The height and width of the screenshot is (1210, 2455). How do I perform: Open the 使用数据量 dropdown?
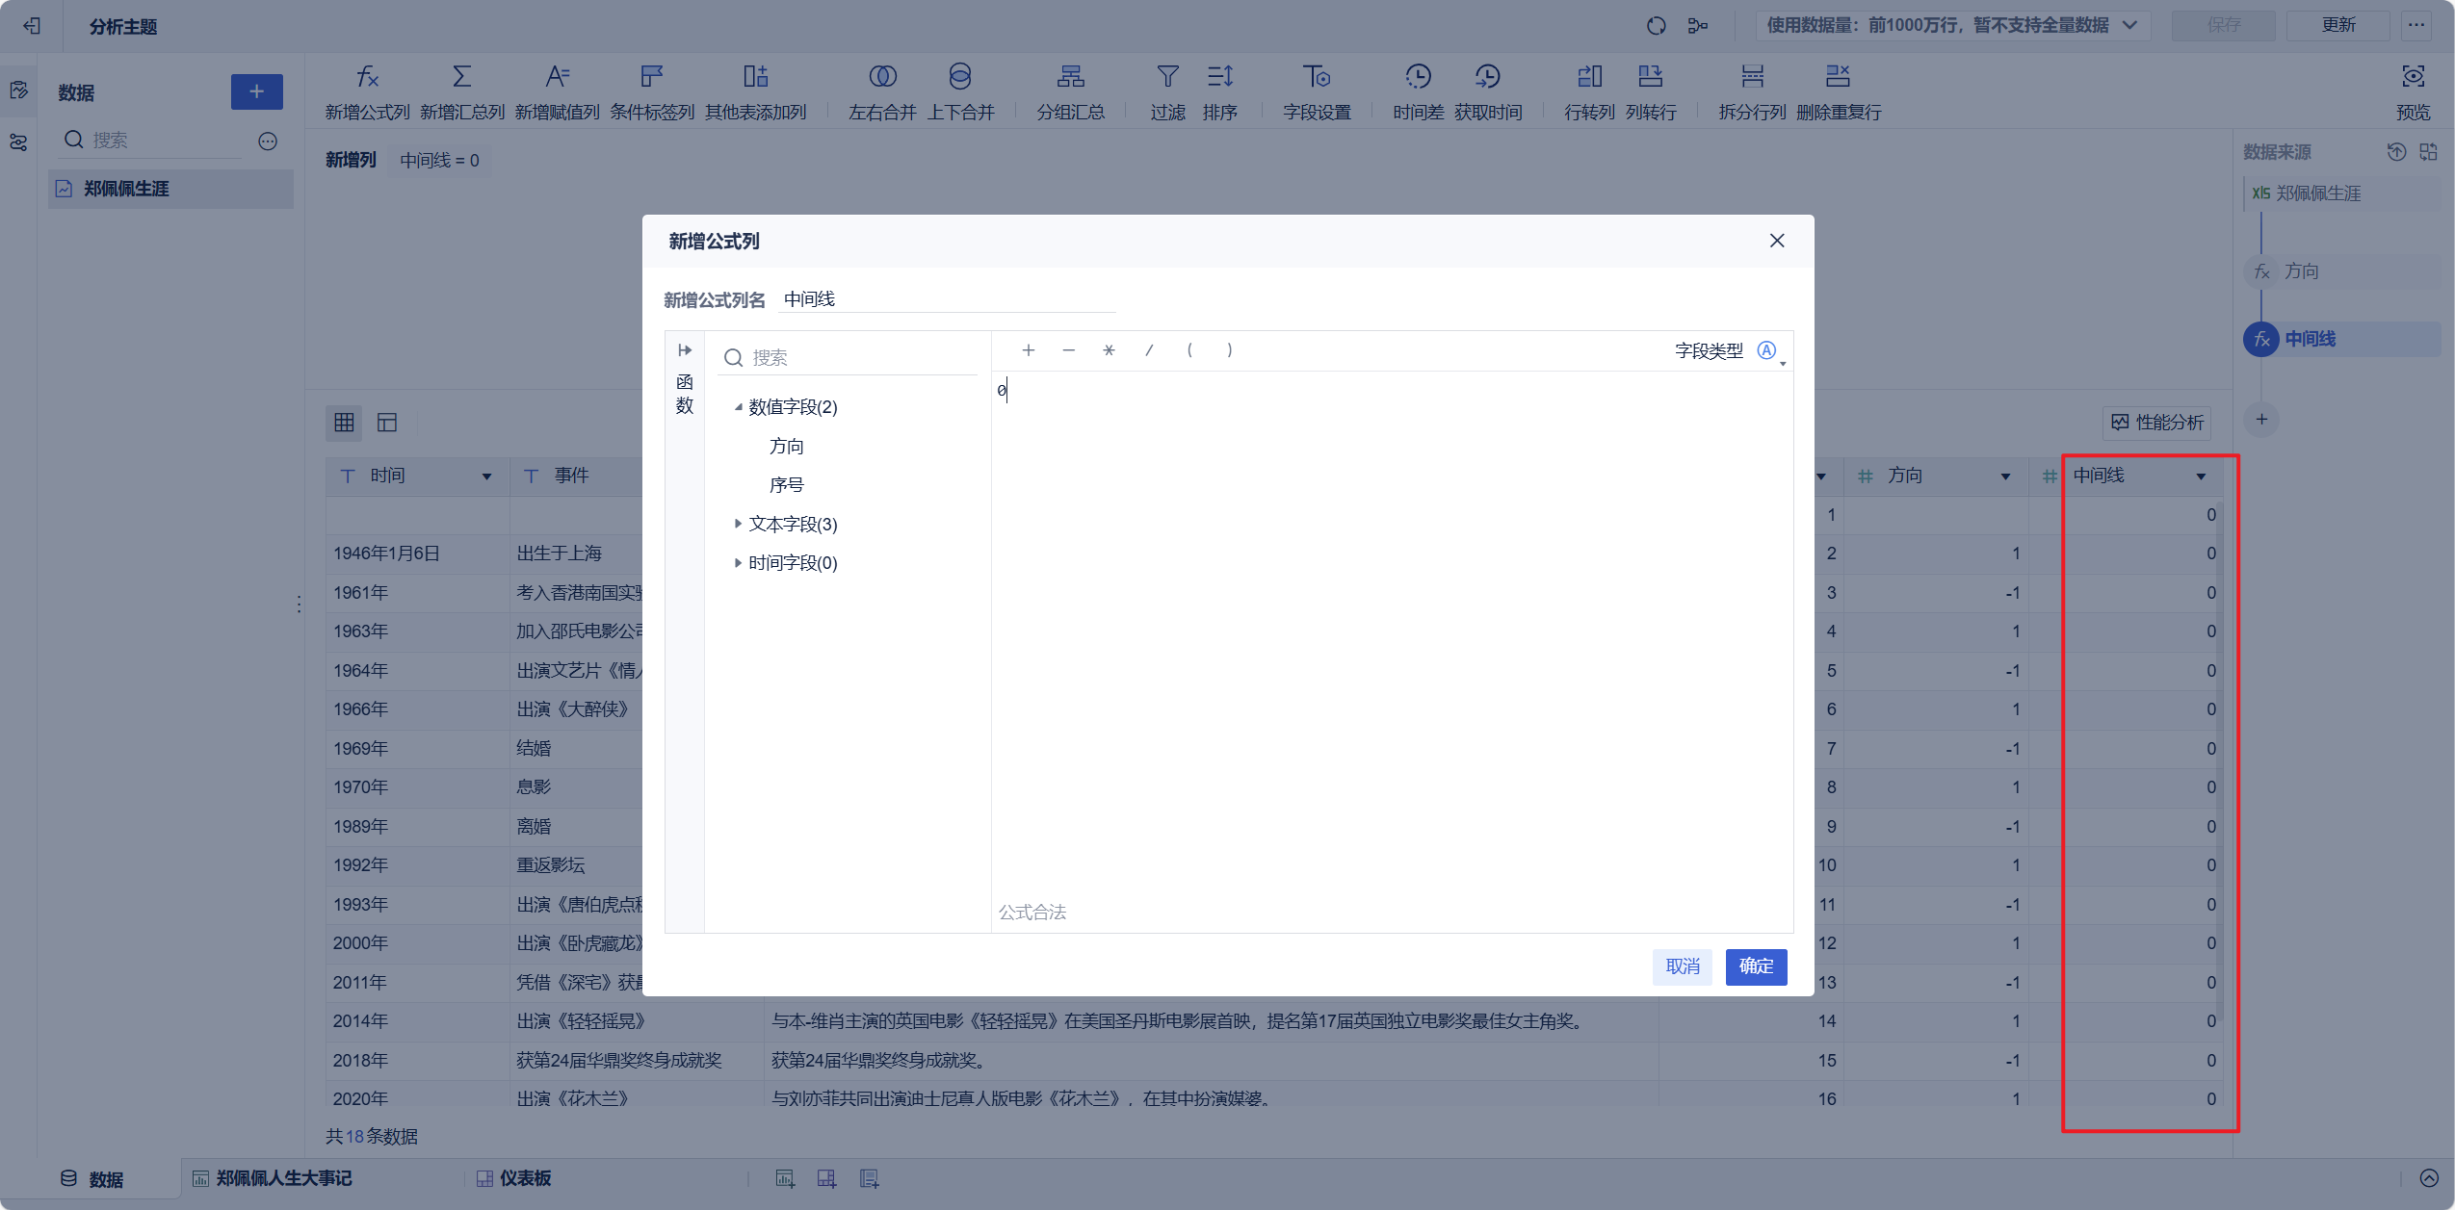click(x=1951, y=25)
